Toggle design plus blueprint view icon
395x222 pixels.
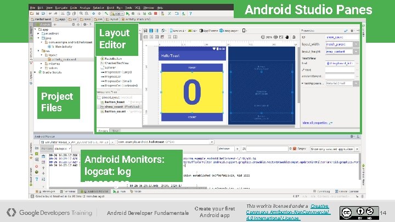[156, 31]
